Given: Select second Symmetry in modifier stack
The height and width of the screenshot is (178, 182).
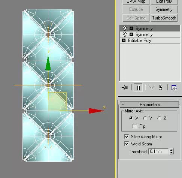Looking at the screenshot, I should pos(150,34).
